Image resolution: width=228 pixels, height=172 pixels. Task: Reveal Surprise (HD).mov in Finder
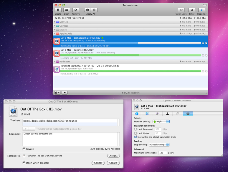(x=206, y=55)
